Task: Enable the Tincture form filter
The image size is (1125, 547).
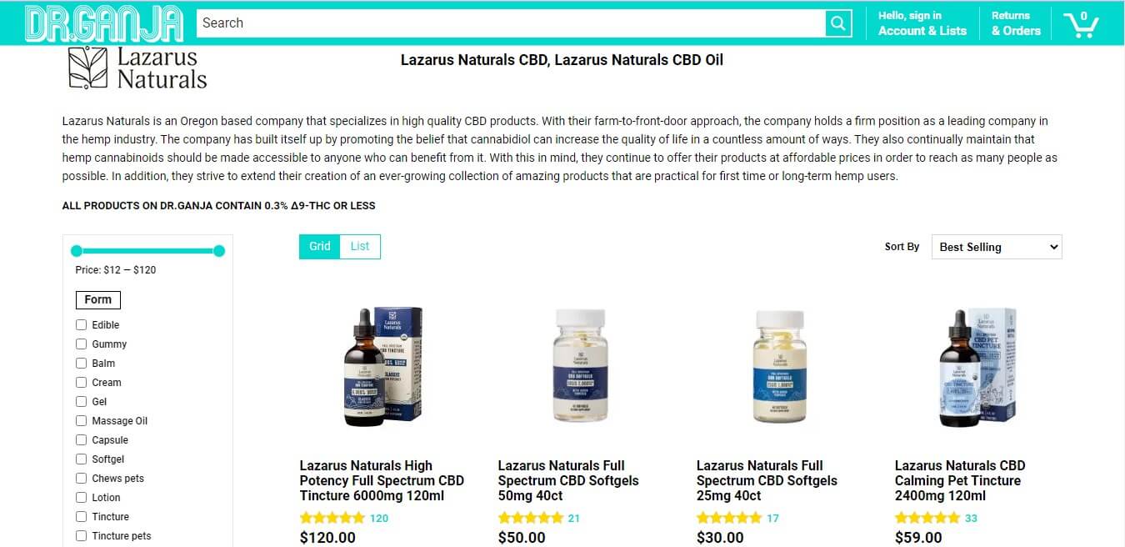Action: pyautogui.click(x=82, y=516)
